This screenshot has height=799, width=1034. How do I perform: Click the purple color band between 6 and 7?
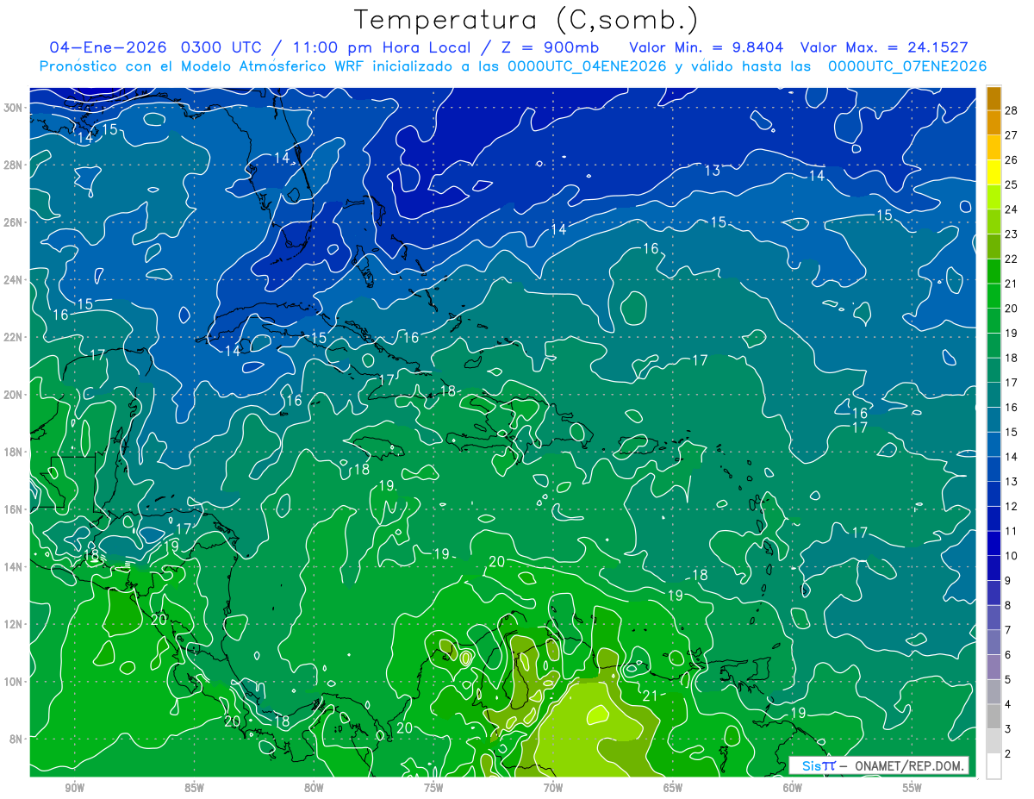coord(994,643)
